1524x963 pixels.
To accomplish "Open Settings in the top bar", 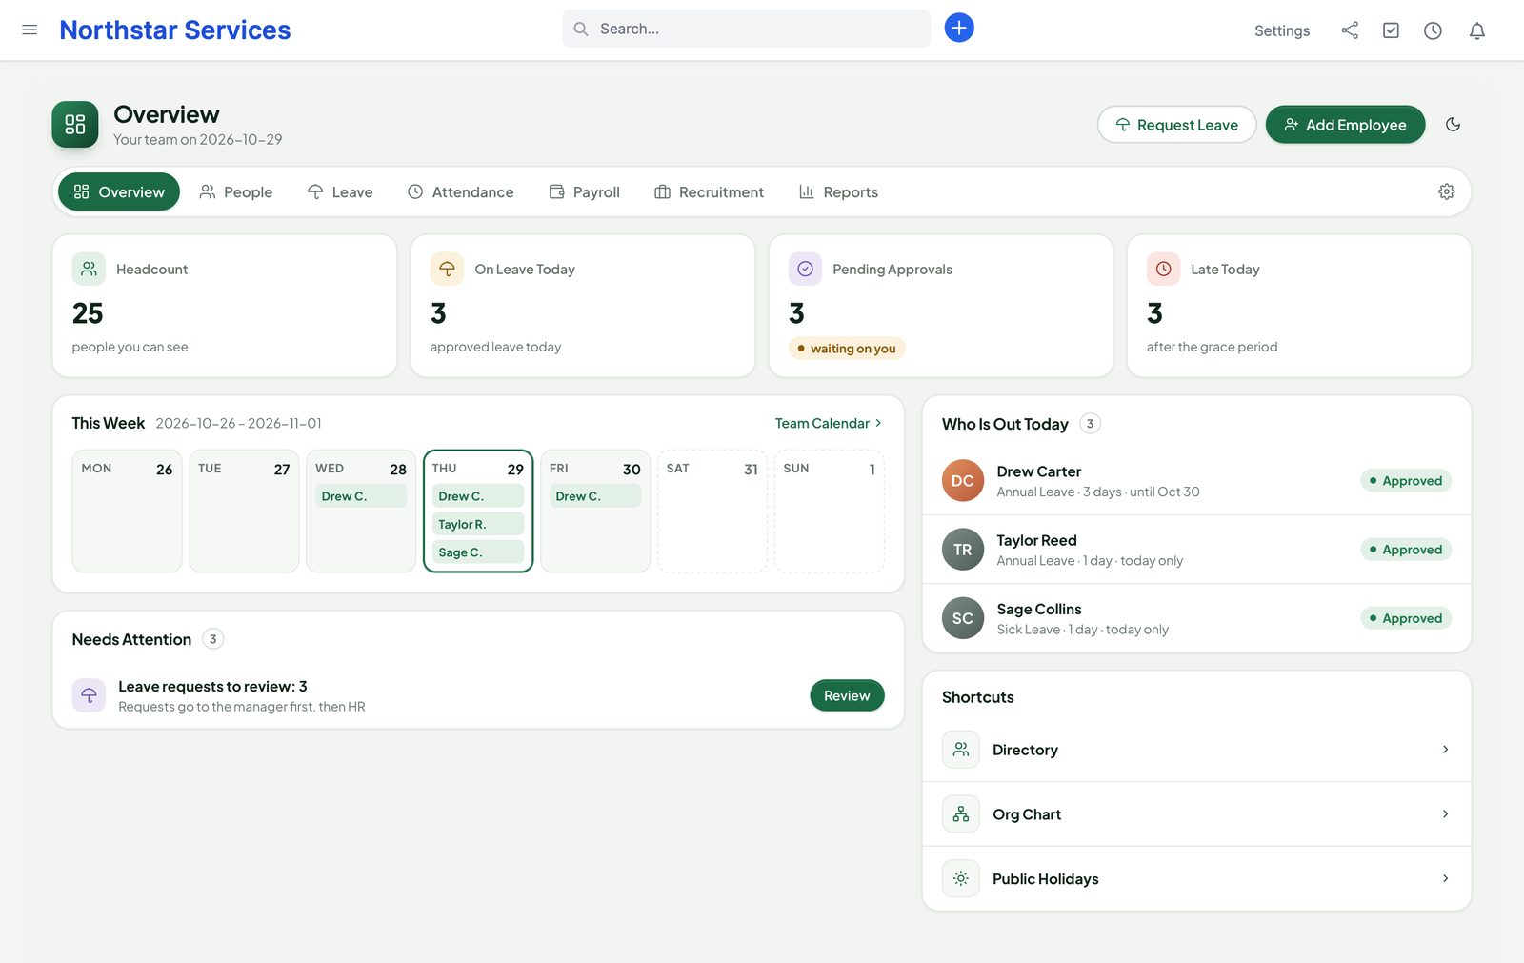I will 1282,30.
